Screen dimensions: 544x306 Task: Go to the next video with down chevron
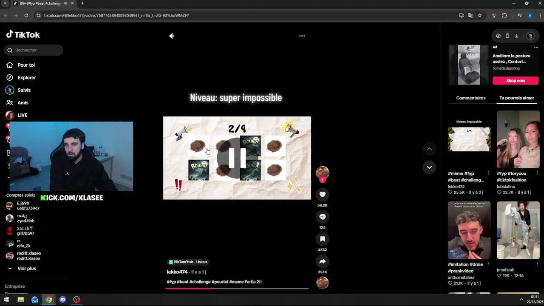pos(429,167)
